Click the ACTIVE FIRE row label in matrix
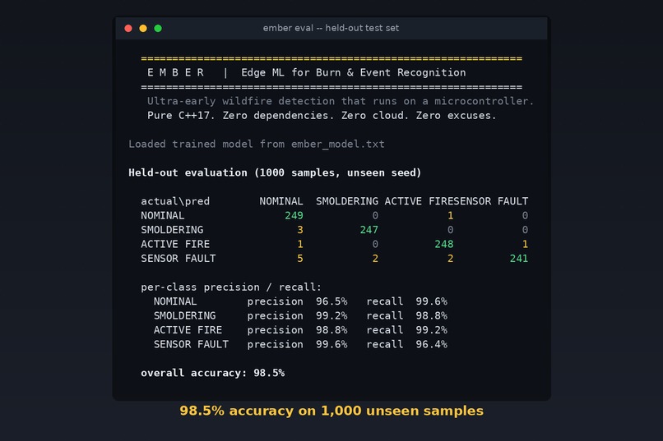 (175, 245)
